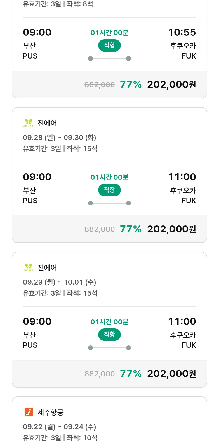This screenshot has width=219, height=442.
Task: Open the 제주항공 flight listing
Action: click(50, 412)
